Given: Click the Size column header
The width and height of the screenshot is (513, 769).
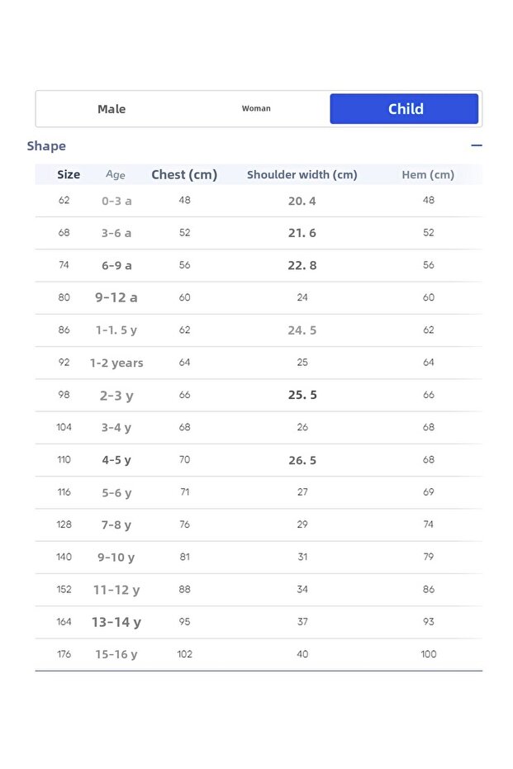Looking at the screenshot, I should click(69, 174).
